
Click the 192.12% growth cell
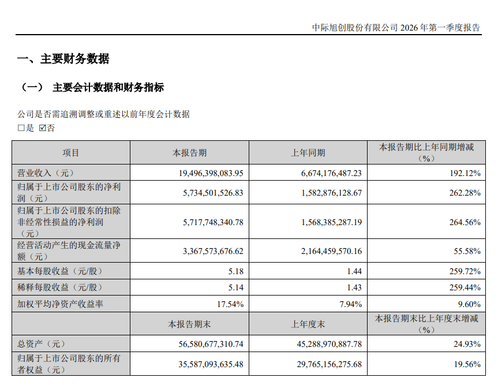pyautogui.click(x=465, y=173)
